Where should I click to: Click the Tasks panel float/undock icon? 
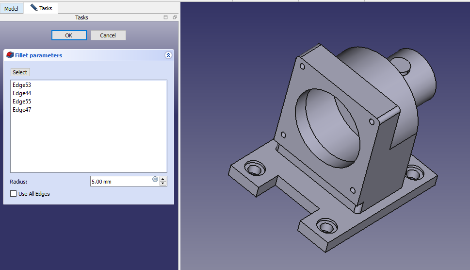click(175, 17)
